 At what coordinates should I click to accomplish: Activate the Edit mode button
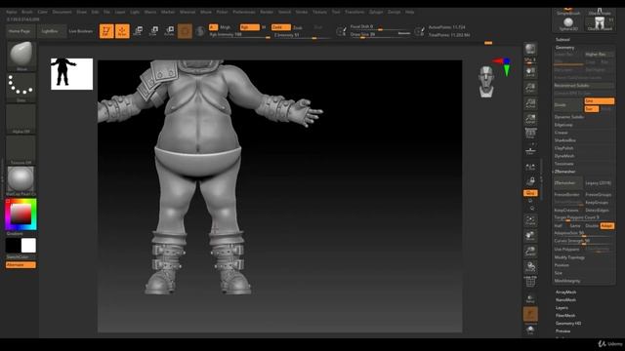(106, 31)
